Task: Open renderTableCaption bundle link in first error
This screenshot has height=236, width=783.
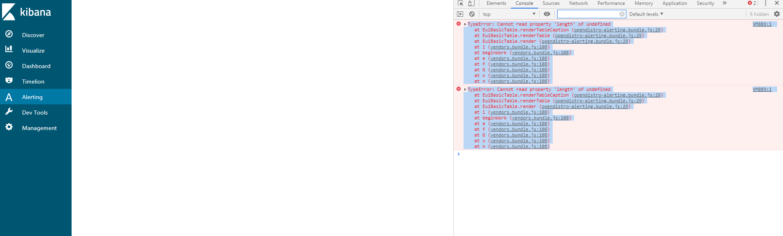Action: (x=617, y=30)
